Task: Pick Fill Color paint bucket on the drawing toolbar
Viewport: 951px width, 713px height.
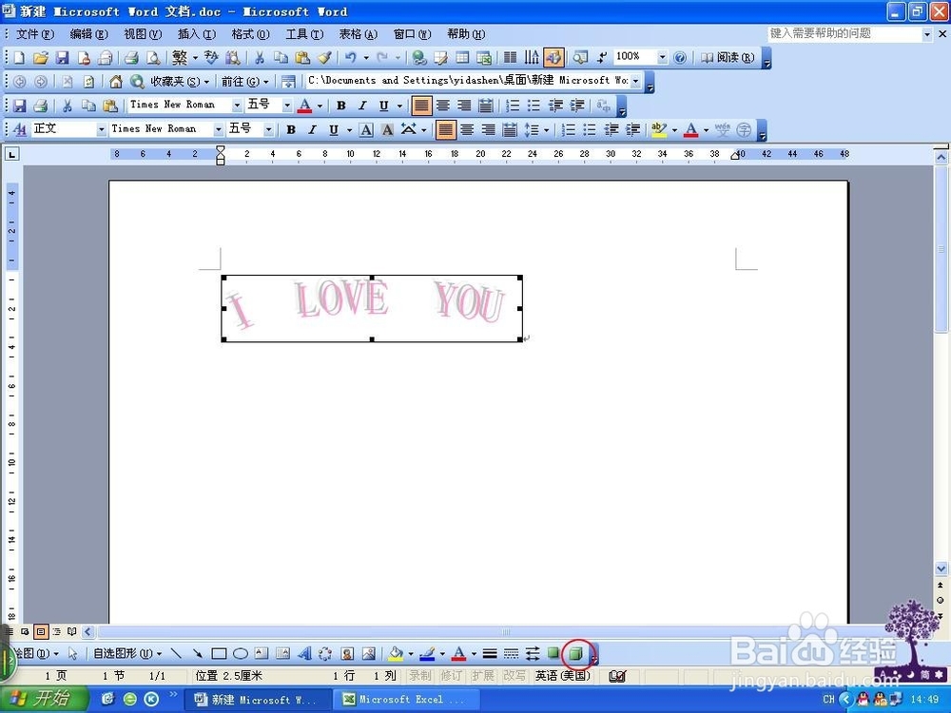Action: point(397,654)
